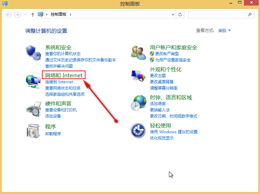Open the 硬件和声音 category heading

(x=58, y=104)
